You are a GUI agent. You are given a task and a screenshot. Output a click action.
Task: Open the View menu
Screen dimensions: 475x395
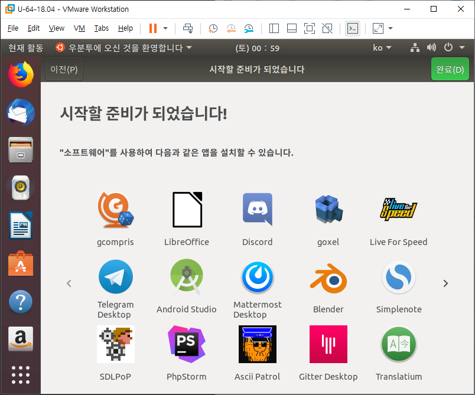click(x=57, y=28)
